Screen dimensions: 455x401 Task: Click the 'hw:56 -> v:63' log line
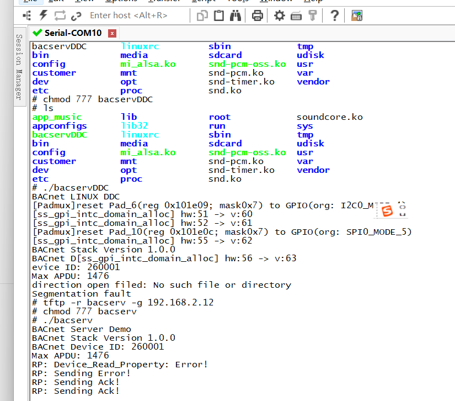pyautogui.click(x=164, y=258)
